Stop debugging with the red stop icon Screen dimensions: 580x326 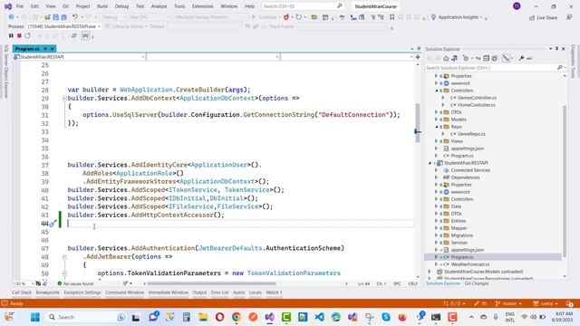(x=19, y=35)
